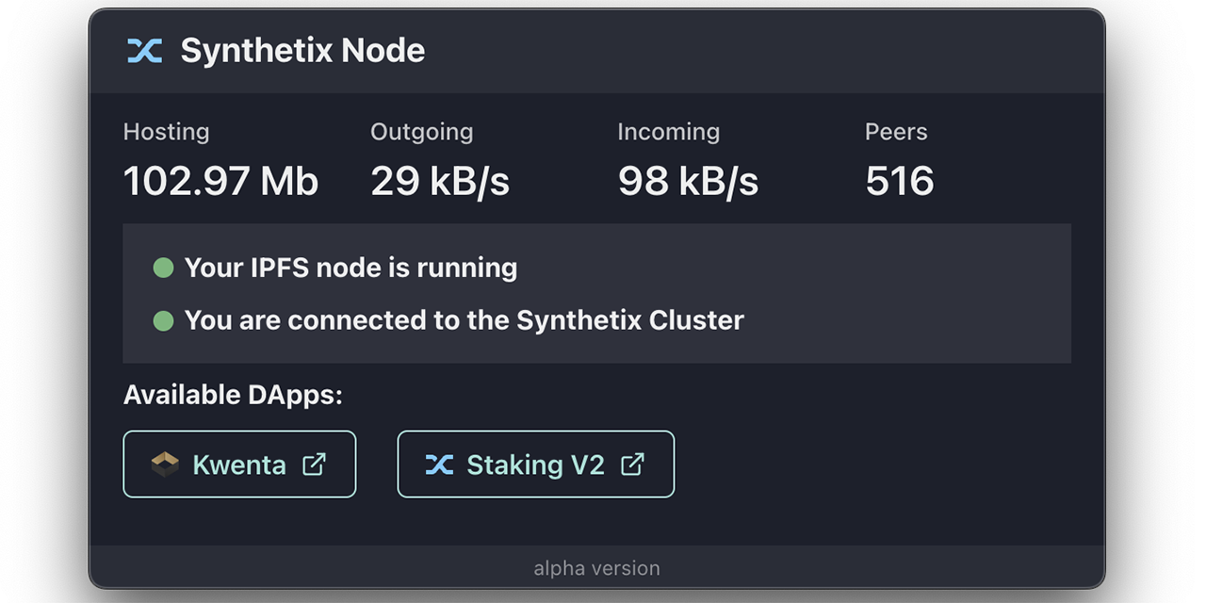Select the Hosting value 102.97 Mb
The height and width of the screenshot is (603, 1206).
tap(220, 181)
